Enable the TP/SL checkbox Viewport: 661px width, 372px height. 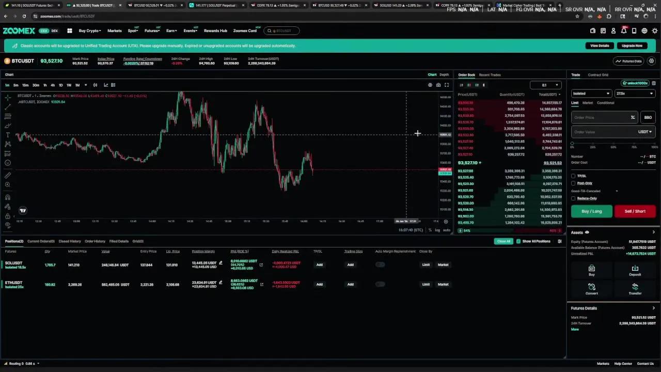pyautogui.click(x=573, y=176)
